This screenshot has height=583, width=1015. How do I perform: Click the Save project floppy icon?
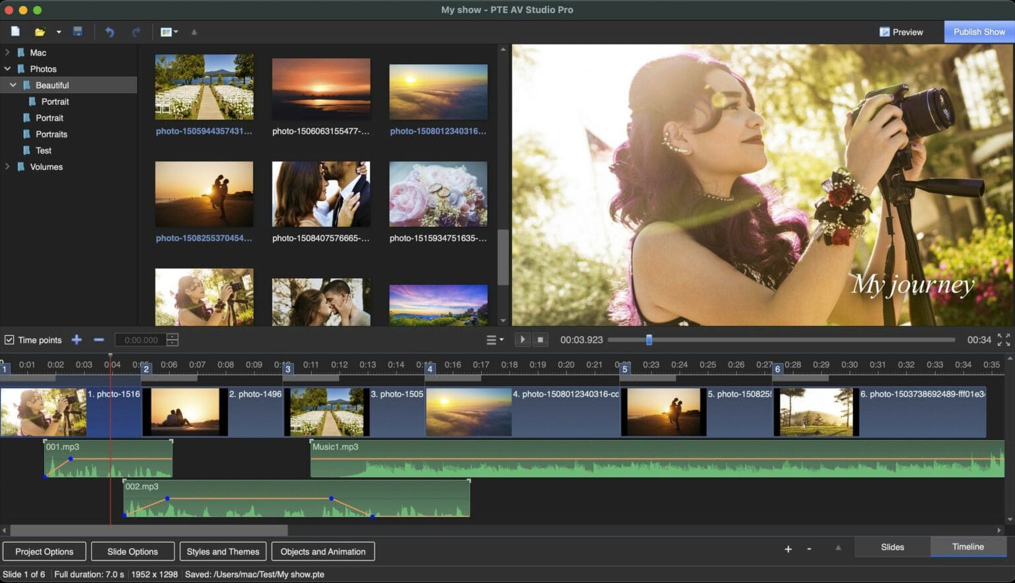tap(77, 32)
